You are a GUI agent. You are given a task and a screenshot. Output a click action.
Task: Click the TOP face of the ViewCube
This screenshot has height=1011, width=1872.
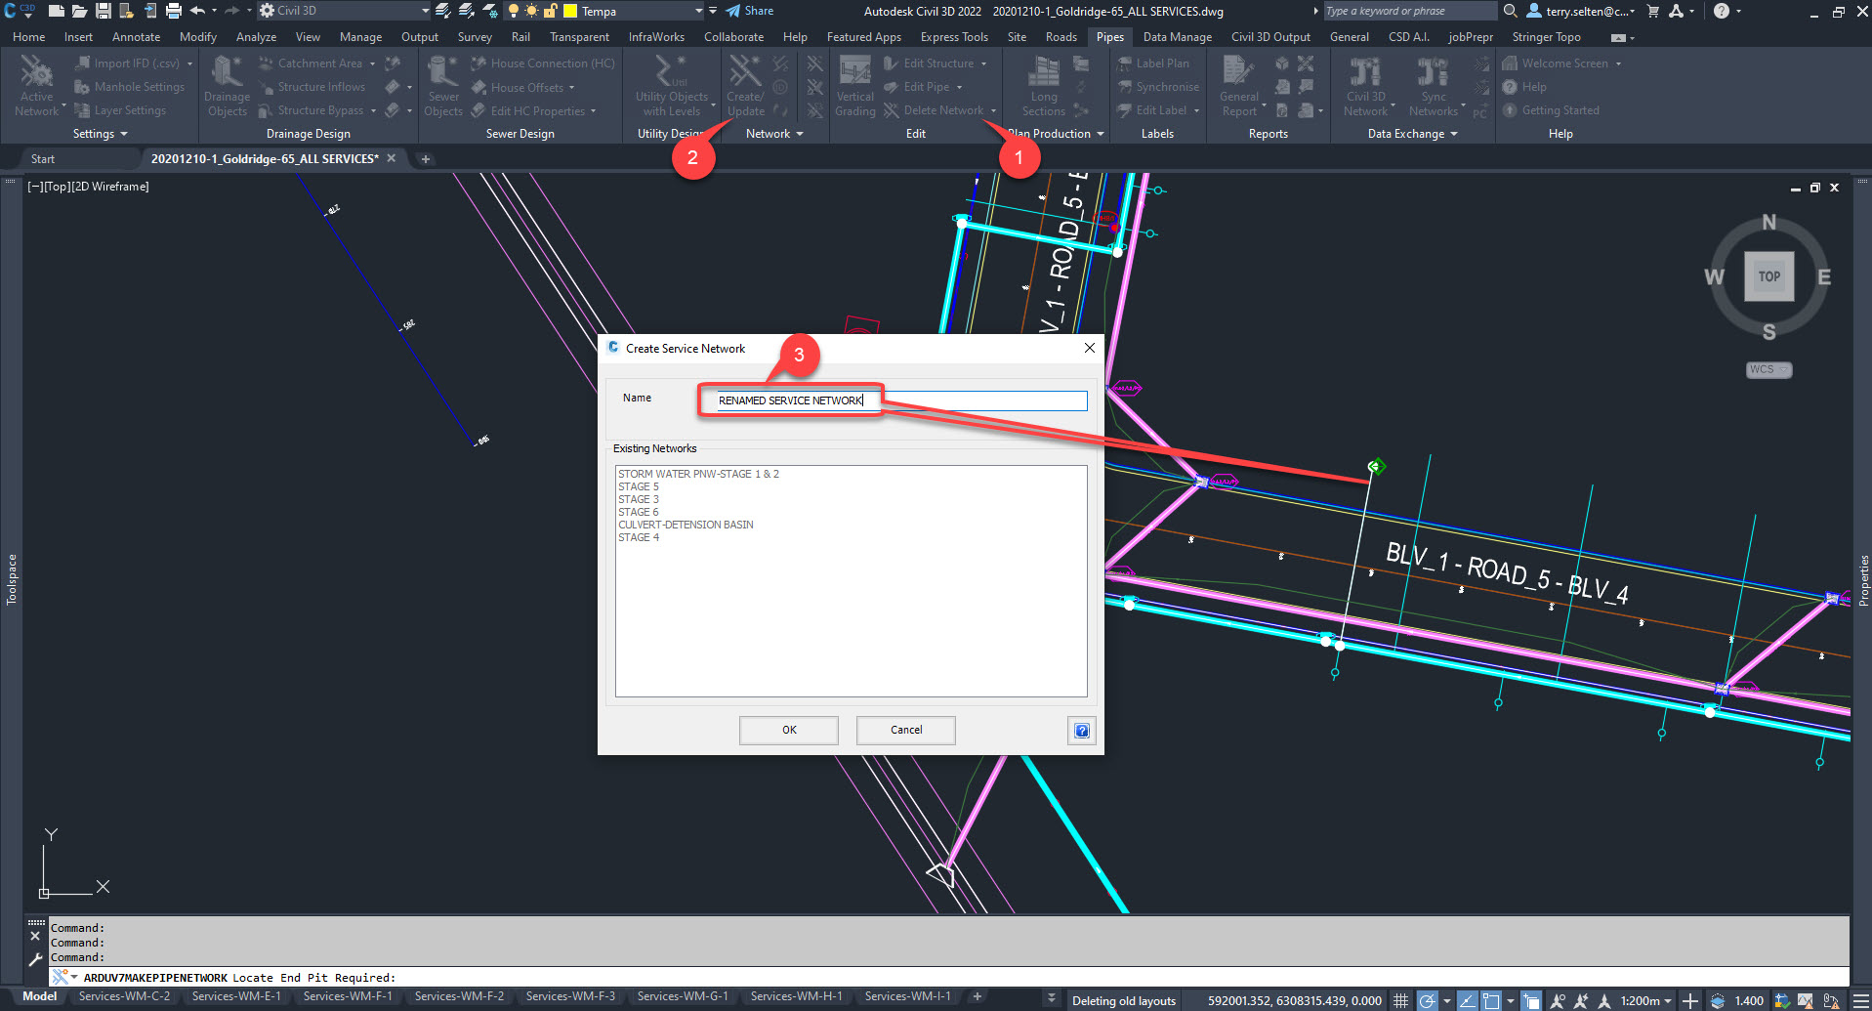(1769, 276)
